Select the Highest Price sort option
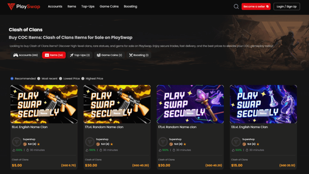 pos(83,79)
